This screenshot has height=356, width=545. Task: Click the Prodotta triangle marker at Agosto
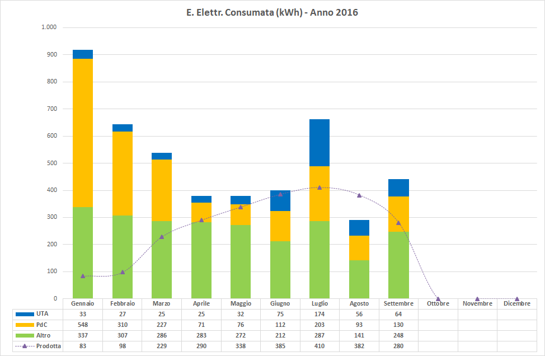click(x=359, y=195)
